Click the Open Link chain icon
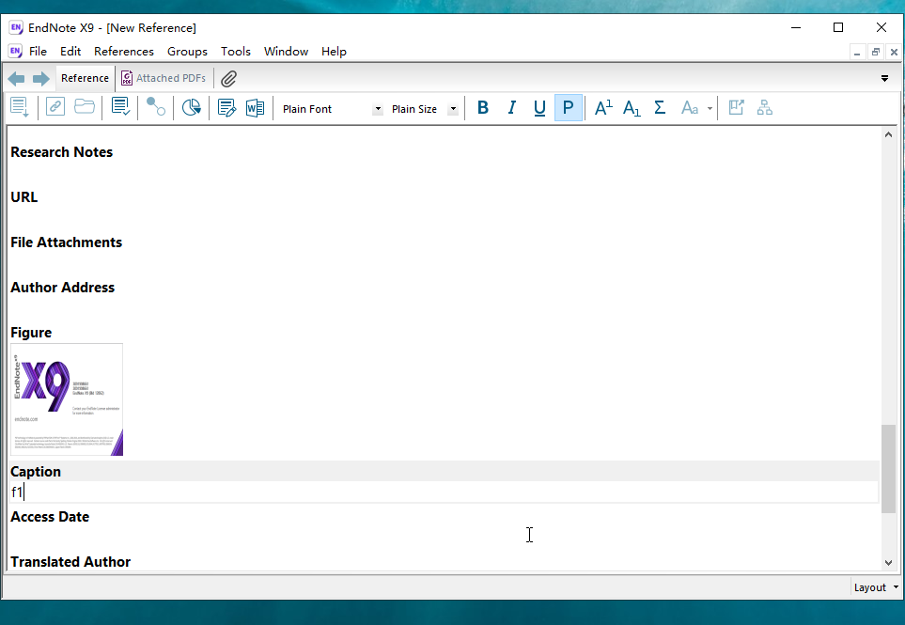905x625 pixels. click(x=55, y=107)
